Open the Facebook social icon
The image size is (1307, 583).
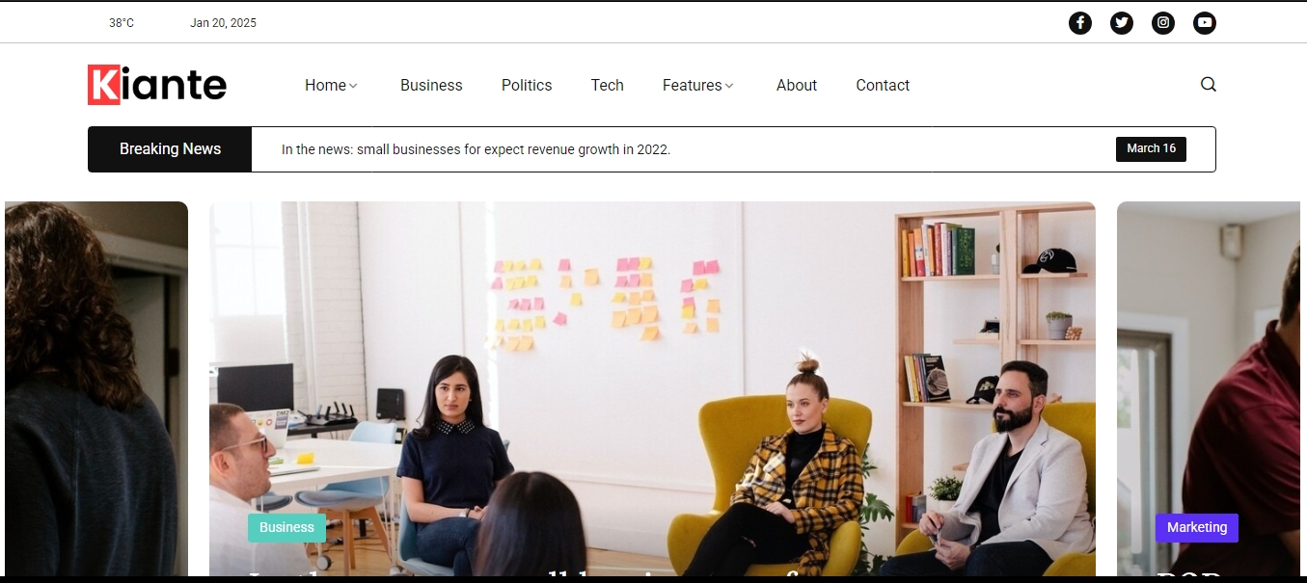(1080, 23)
